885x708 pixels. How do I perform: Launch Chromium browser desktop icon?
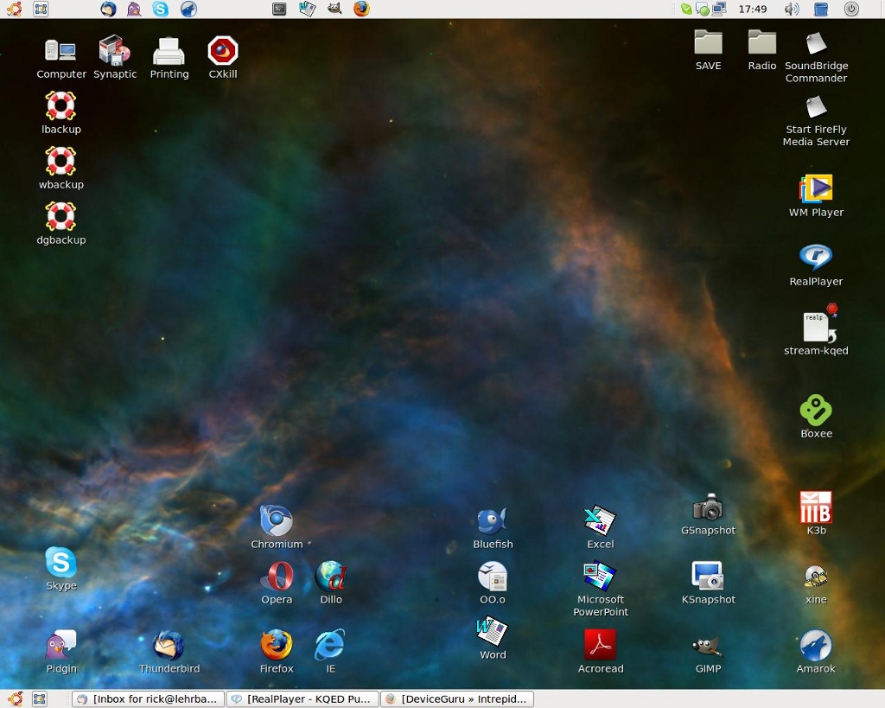coord(276,520)
